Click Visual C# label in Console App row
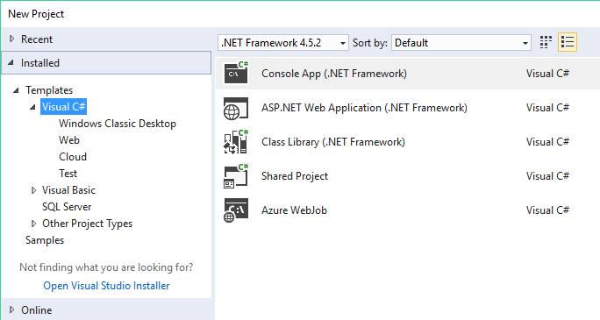Screen dimensions: 600x320 [547, 74]
